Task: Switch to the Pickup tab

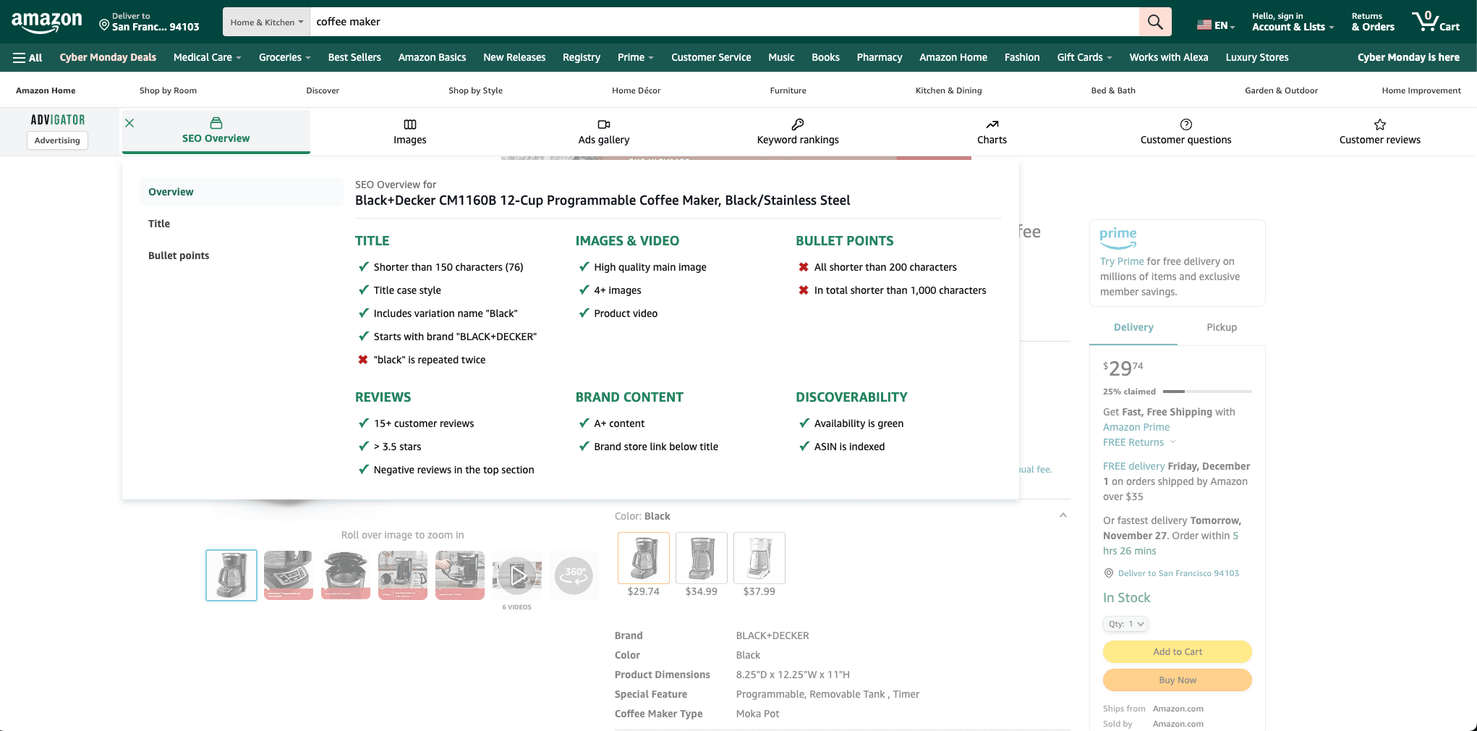Action: tap(1222, 327)
